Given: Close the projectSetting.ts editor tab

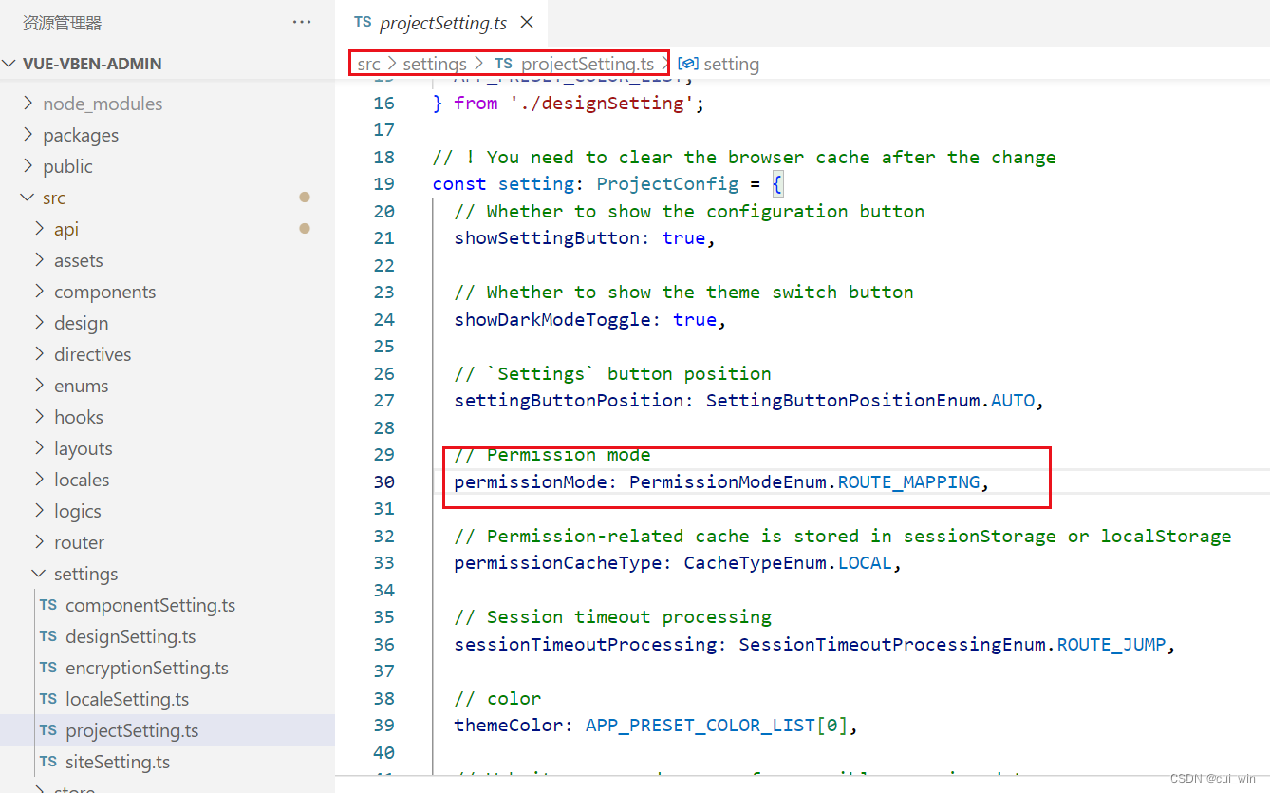Looking at the screenshot, I should [x=527, y=22].
